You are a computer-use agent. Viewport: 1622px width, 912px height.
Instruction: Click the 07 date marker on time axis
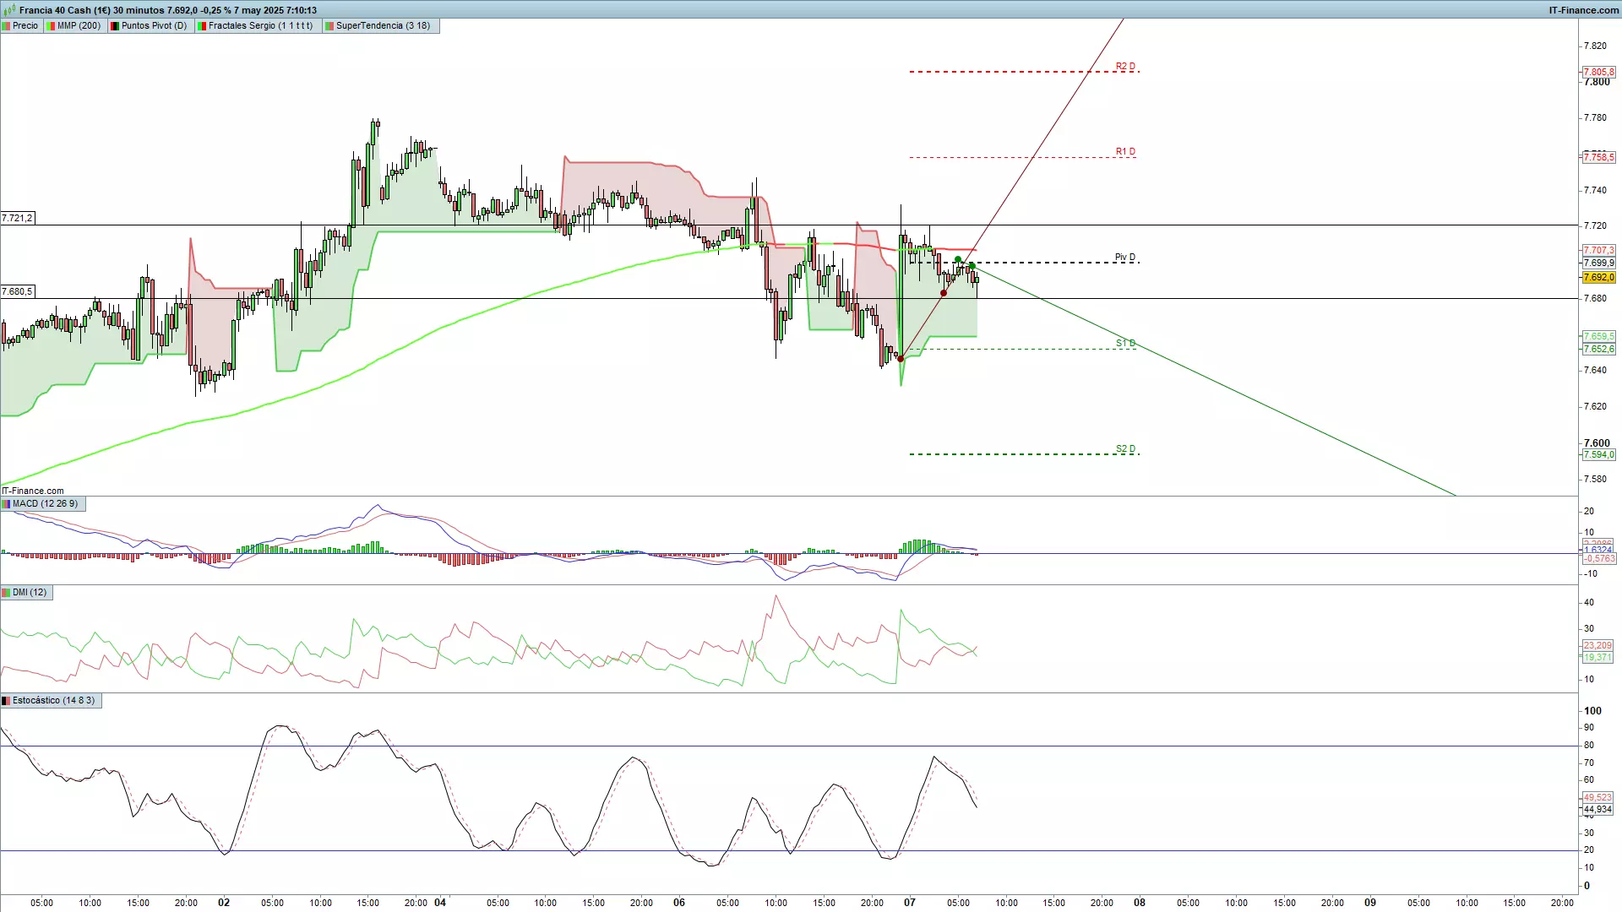910,902
